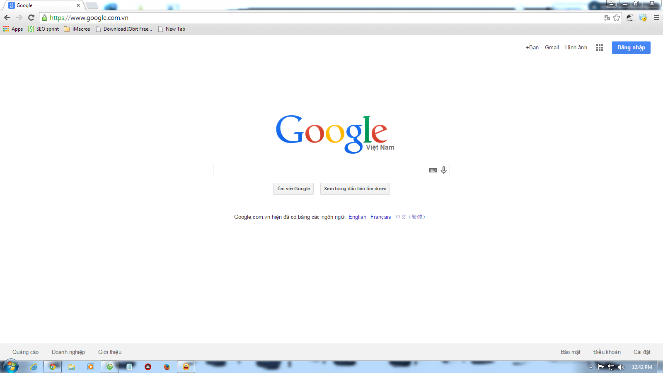Image resolution: width=663 pixels, height=373 pixels.
Task: Open a new browser tab
Action: click(92, 5)
